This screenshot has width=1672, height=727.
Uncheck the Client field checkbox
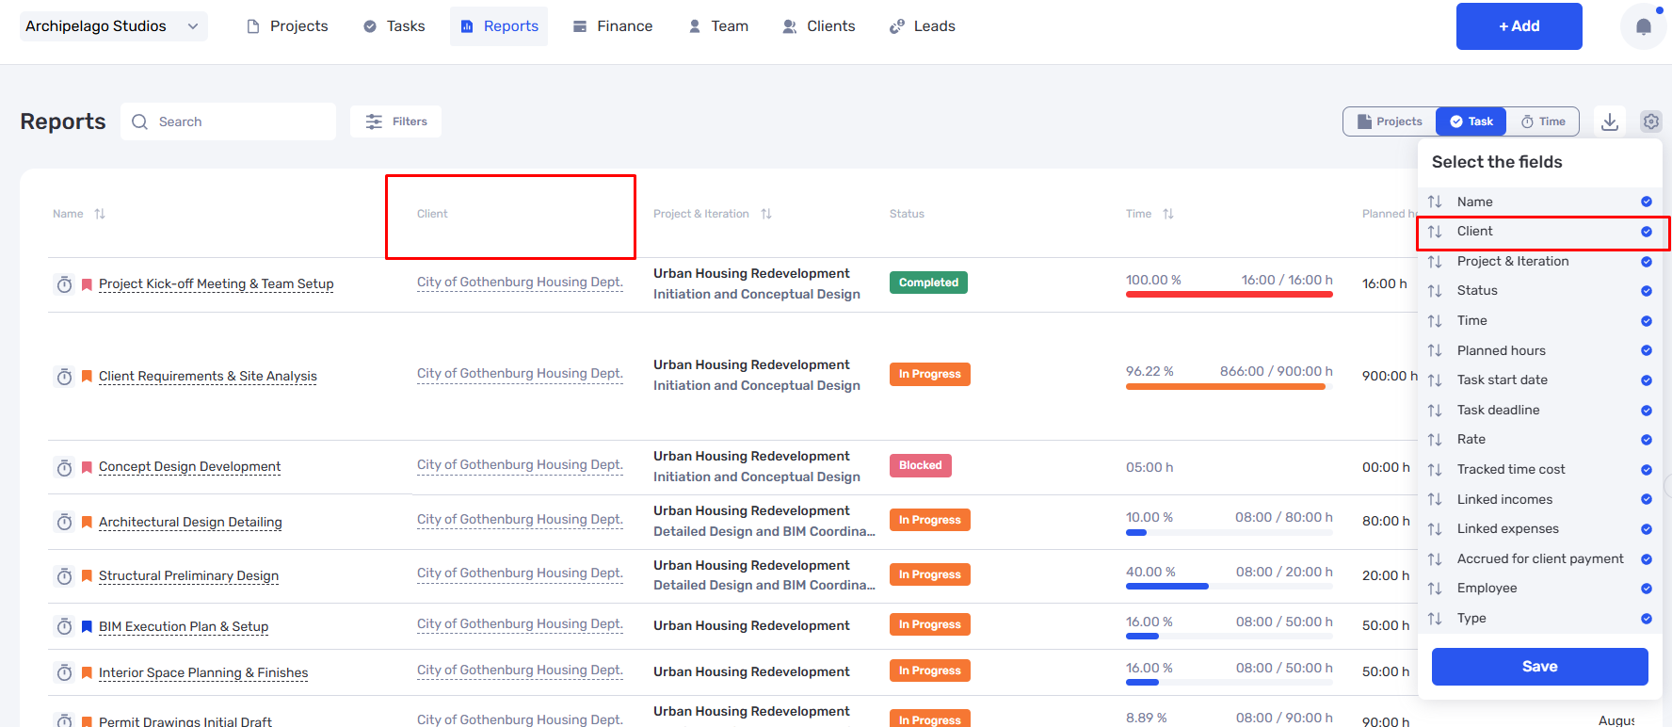click(x=1647, y=232)
